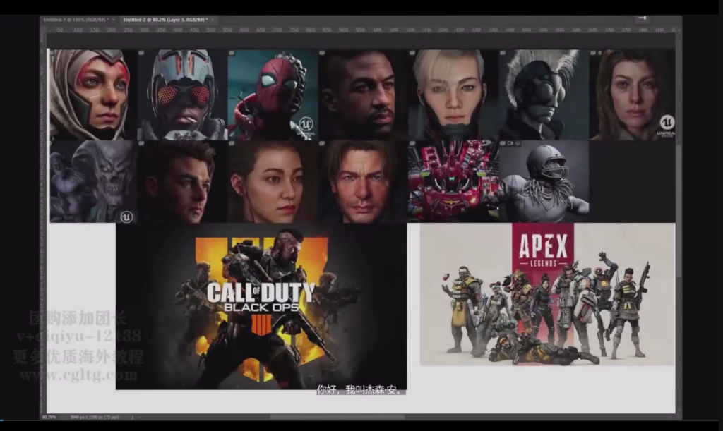Image resolution: width=723 pixels, height=431 pixels.
Task: Click the grey football helmet sculpt image
Action: point(544,181)
